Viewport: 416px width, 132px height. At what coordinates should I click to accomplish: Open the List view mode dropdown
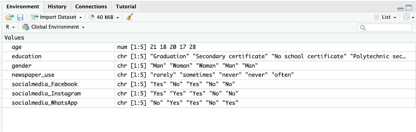pyautogui.click(x=385, y=17)
